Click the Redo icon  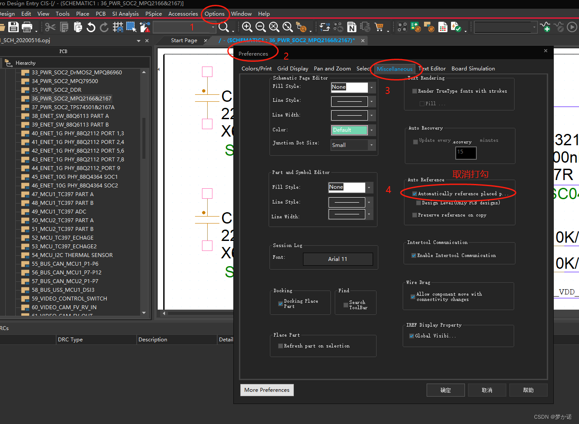(104, 27)
